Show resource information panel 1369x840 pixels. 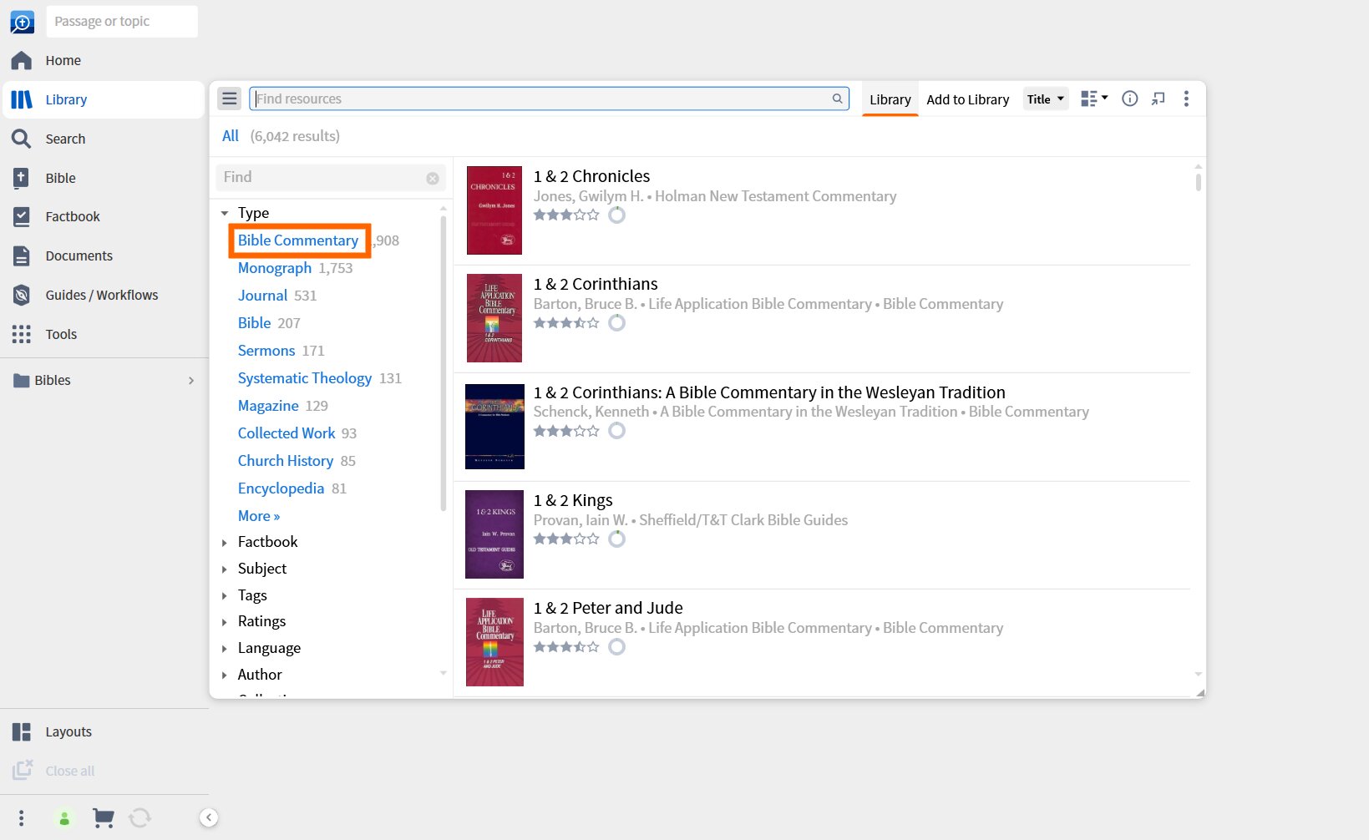1129,99
